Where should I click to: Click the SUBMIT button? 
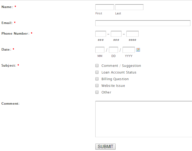point(105,146)
